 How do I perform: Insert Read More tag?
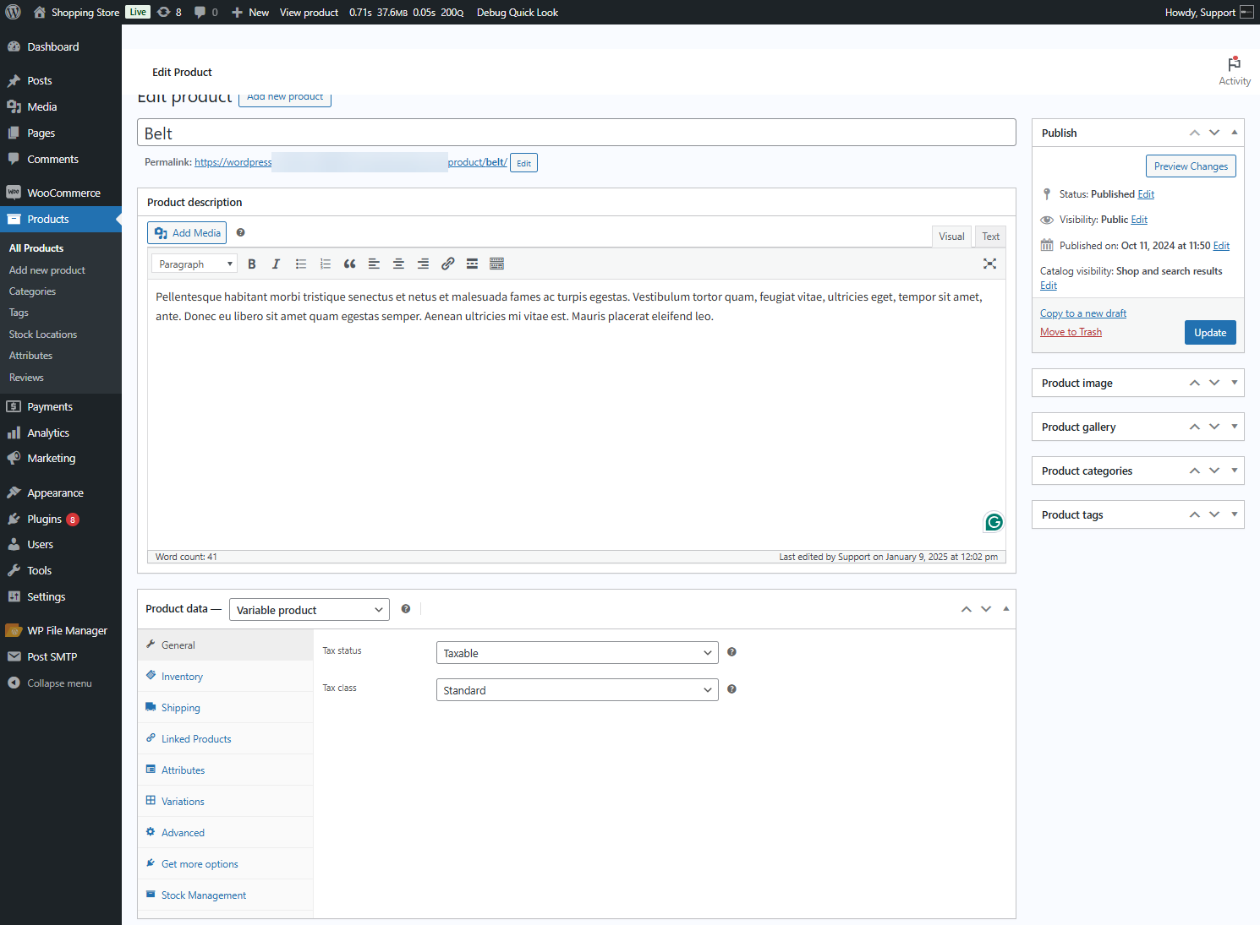pyautogui.click(x=472, y=264)
